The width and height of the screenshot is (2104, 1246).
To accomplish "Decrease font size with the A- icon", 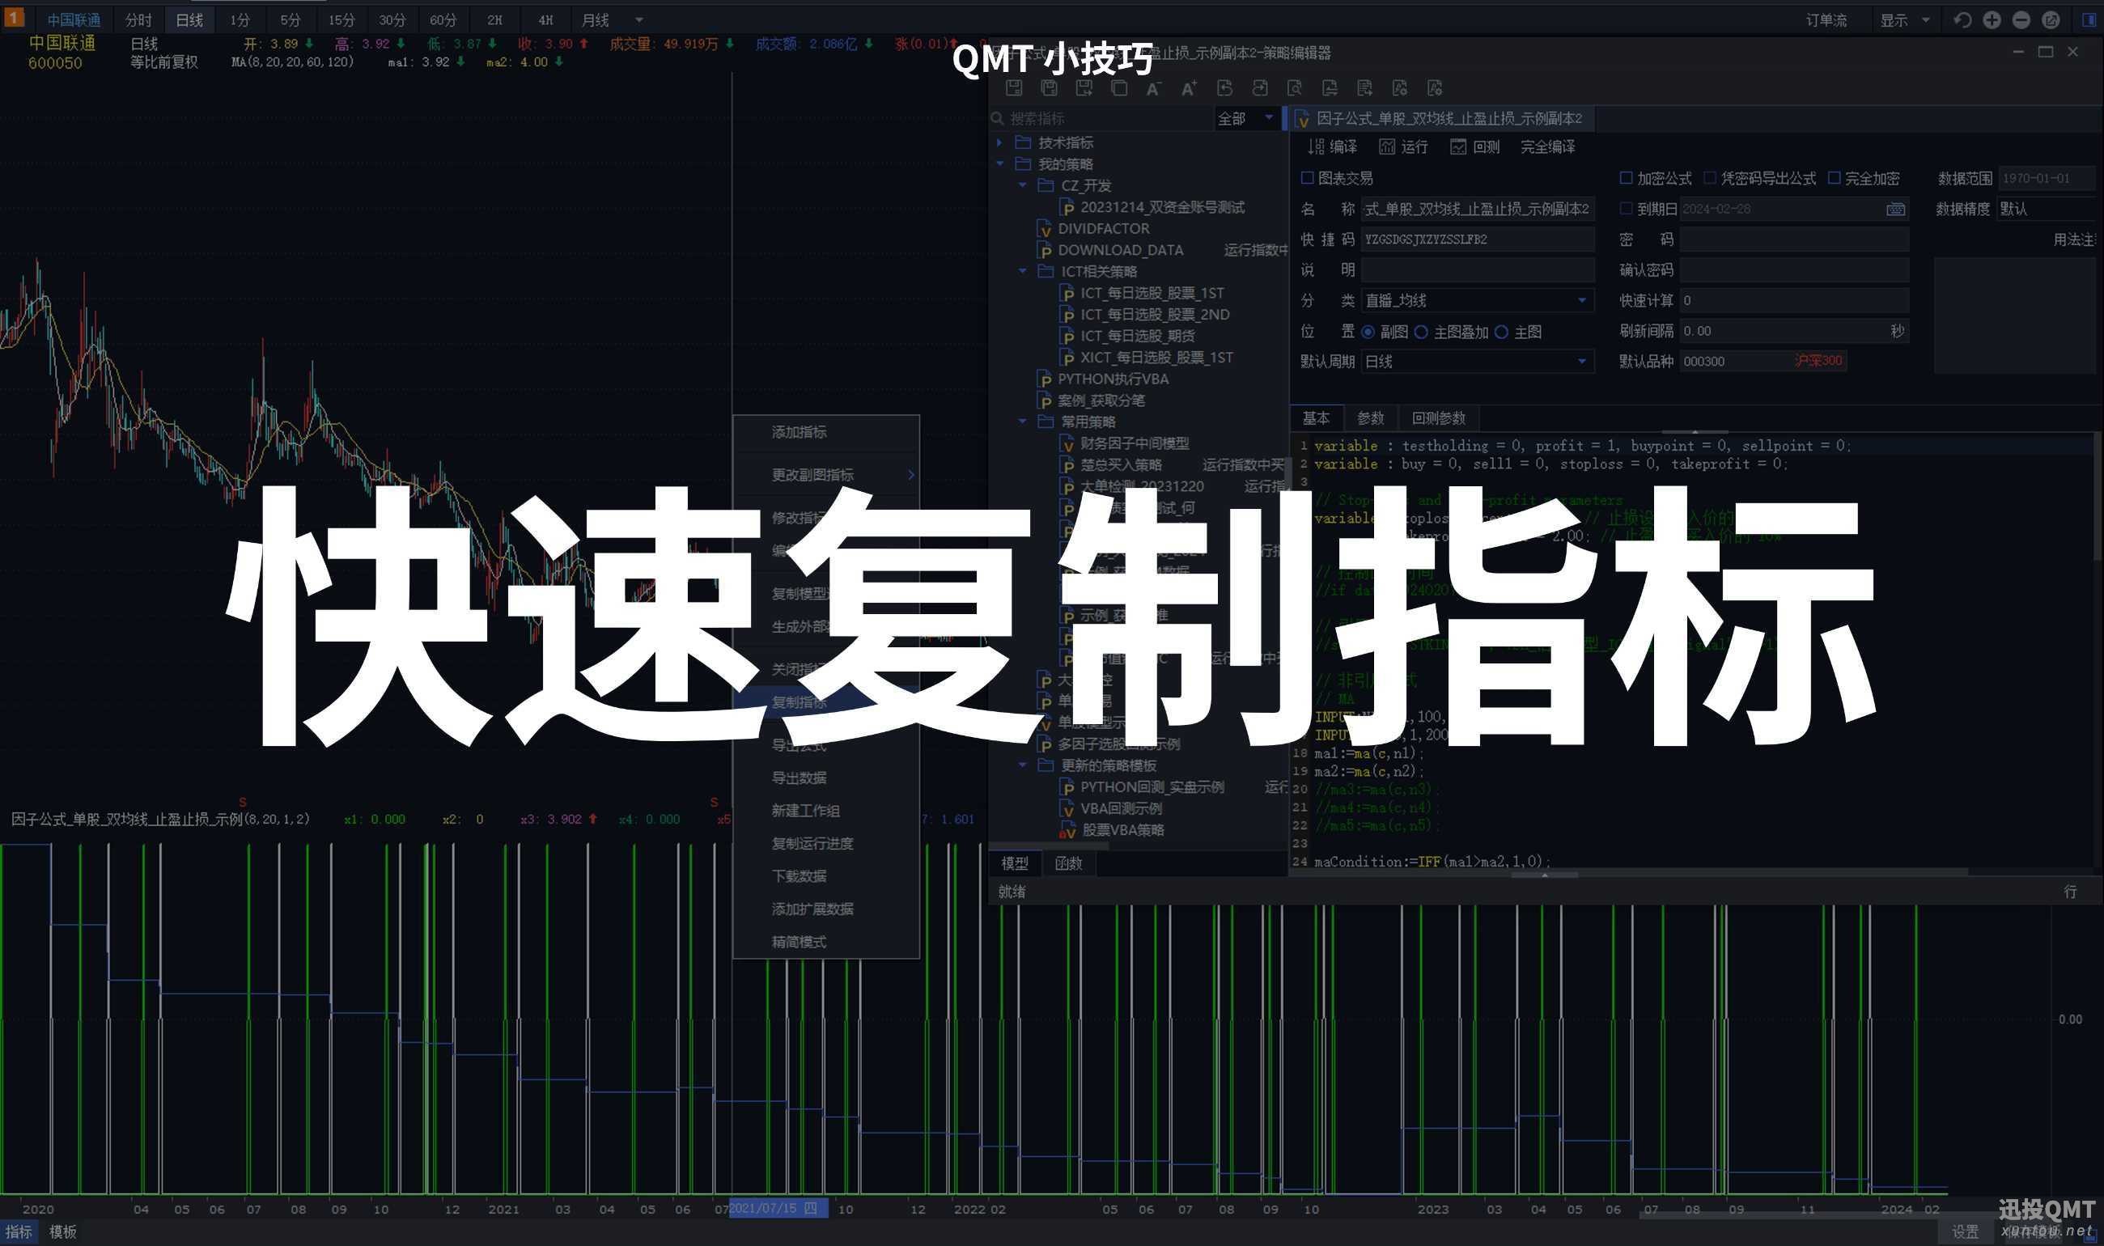I will 1154,88.
